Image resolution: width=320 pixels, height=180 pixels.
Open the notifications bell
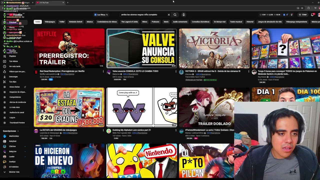(x=312, y=15)
